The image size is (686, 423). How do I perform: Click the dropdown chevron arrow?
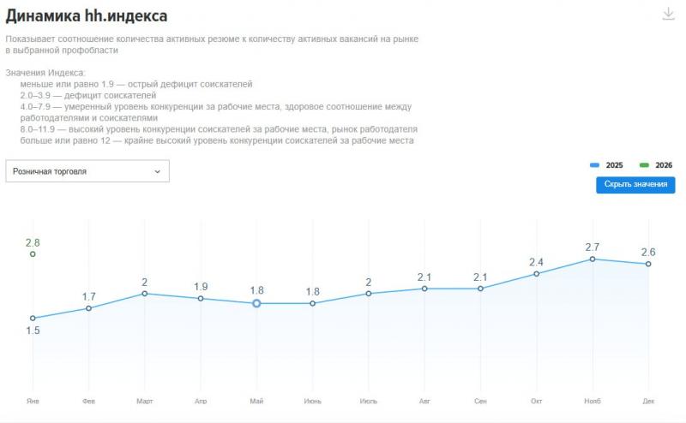(158, 171)
